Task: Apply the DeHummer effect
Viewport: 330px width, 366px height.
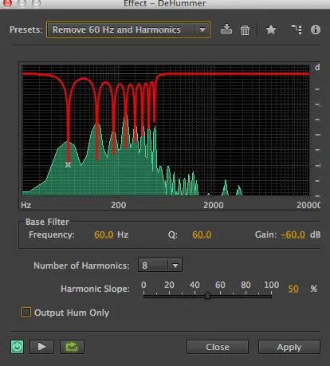Action: (x=289, y=347)
